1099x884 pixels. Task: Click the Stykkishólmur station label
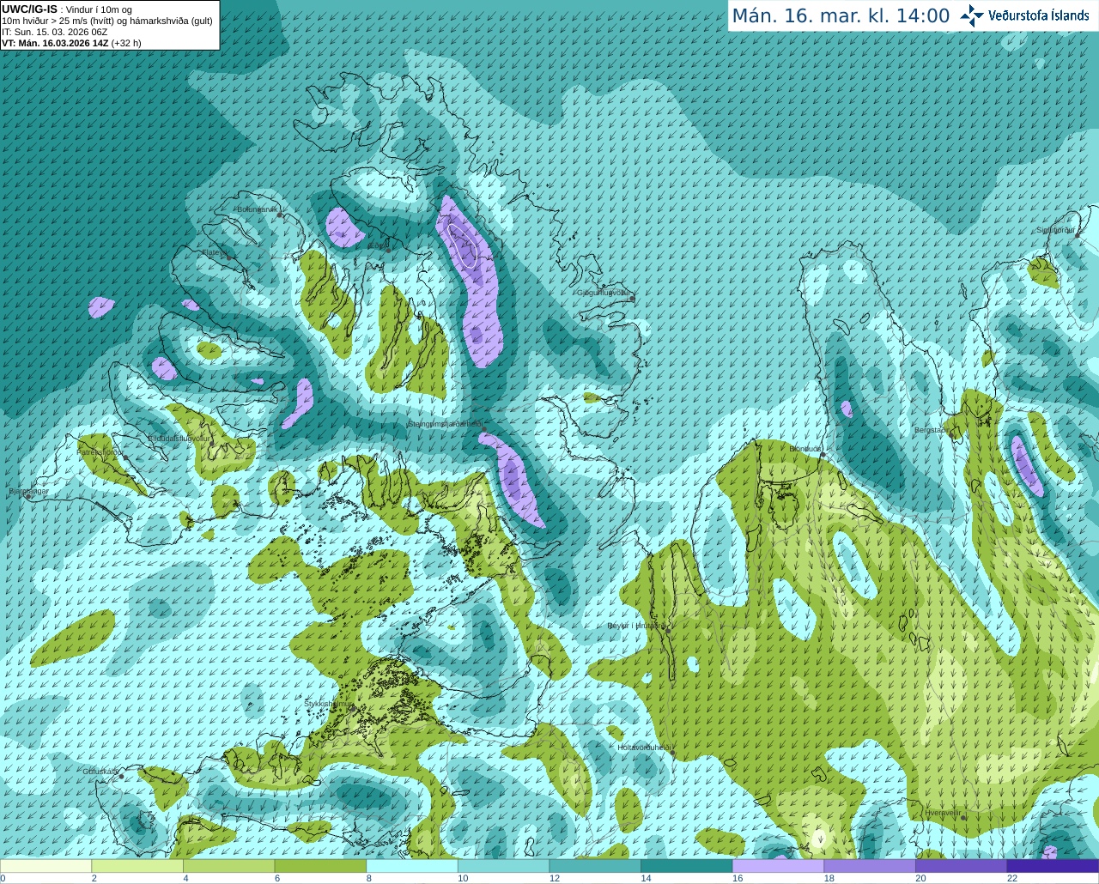click(329, 704)
